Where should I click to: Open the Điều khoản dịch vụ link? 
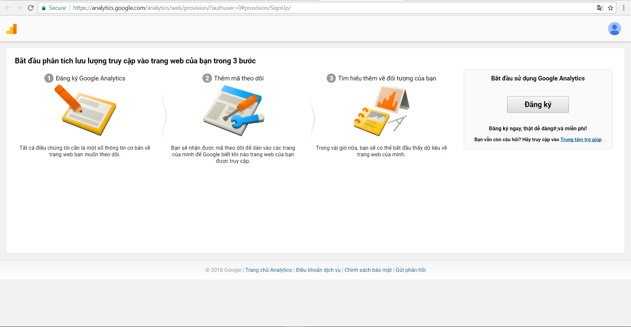point(318,270)
